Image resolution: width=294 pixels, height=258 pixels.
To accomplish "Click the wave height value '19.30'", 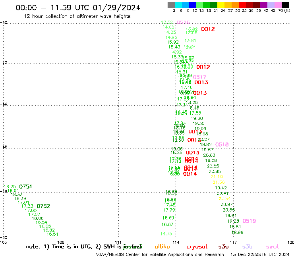I will coord(197,118).
